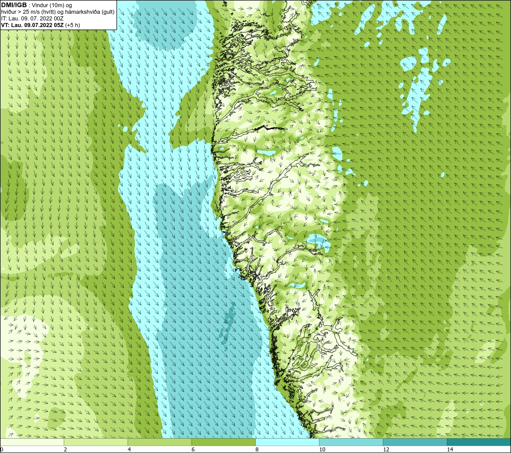Screen dimensions: 511x453
Task: Click the 'VT: Lau. 09.07.2022 05Z' valid time
Action: (x=32, y=25)
